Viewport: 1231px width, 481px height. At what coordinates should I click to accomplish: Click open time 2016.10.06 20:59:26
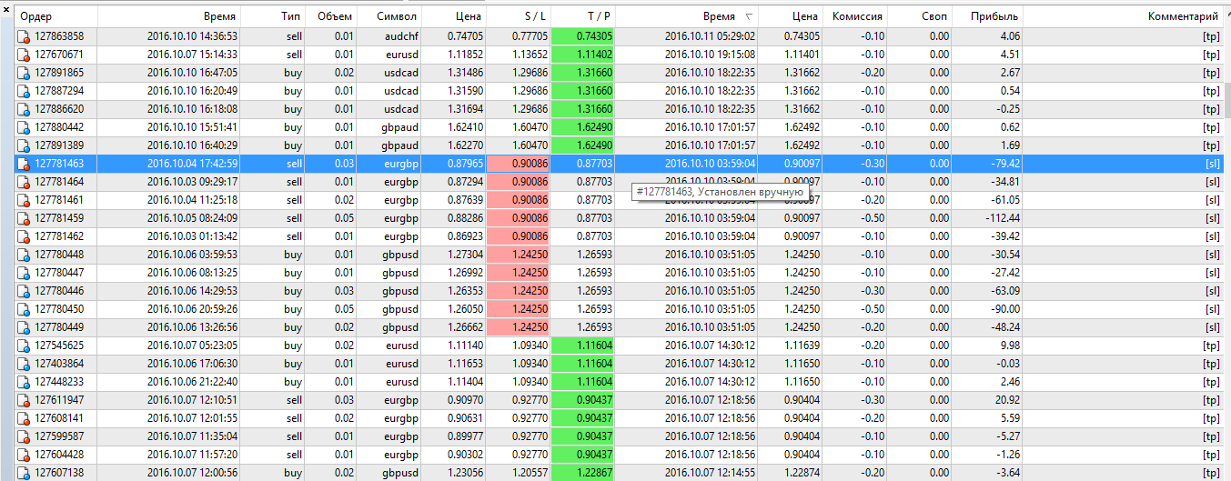pyautogui.click(x=192, y=309)
